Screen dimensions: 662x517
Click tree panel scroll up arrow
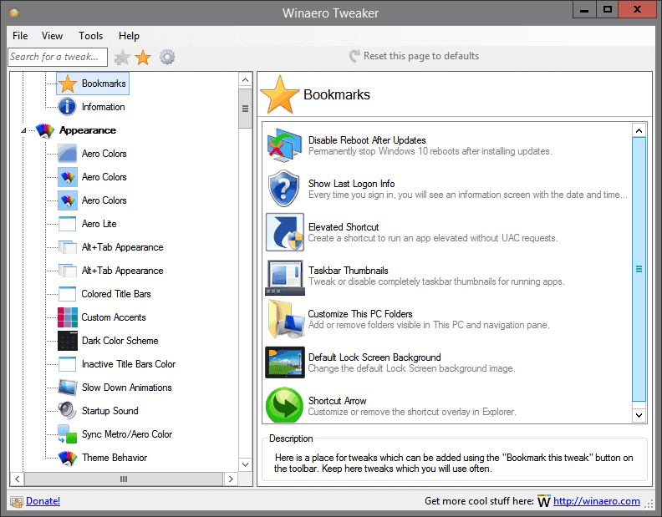pyautogui.click(x=245, y=80)
